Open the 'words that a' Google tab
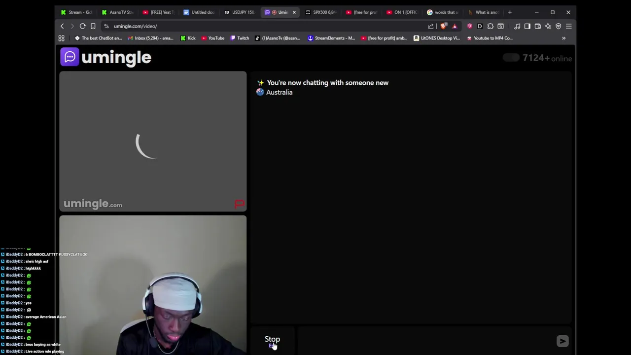The image size is (631, 355). click(x=443, y=12)
